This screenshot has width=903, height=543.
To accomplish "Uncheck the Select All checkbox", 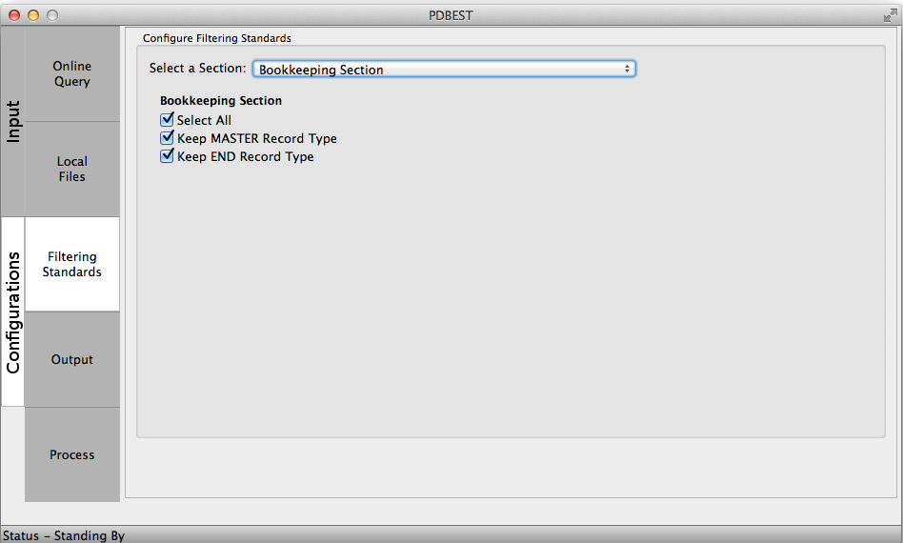I will click(168, 121).
